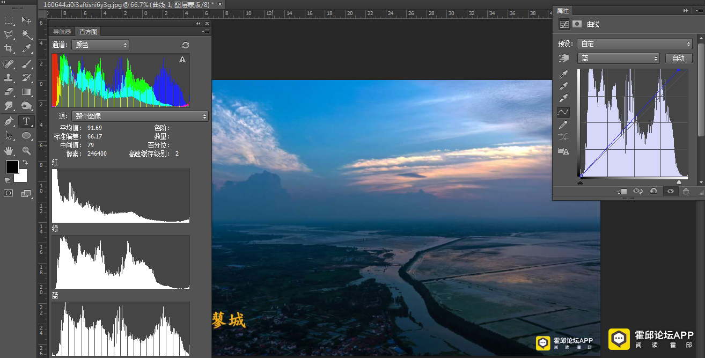Reset default foreground and background colors

(8, 180)
